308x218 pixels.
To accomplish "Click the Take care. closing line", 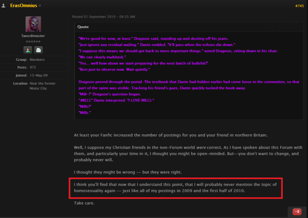I will [x=84, y=203].
